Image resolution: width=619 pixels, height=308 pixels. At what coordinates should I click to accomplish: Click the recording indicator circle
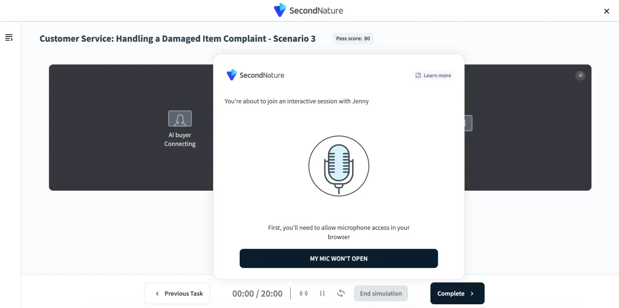pyautogui.click(x=580, y=76)
